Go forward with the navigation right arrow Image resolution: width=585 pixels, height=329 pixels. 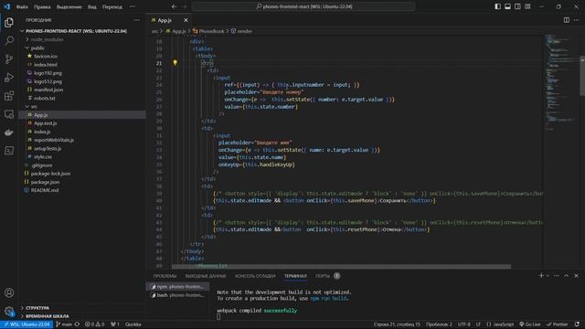(x=185, y=6)
